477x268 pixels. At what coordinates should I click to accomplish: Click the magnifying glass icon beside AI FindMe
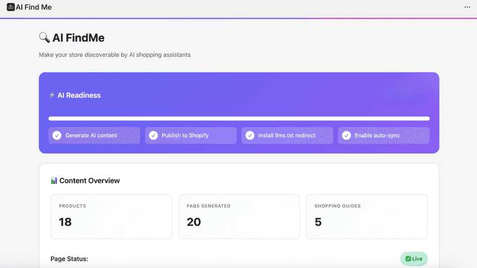pyautogui.click(x=44, y=37)
